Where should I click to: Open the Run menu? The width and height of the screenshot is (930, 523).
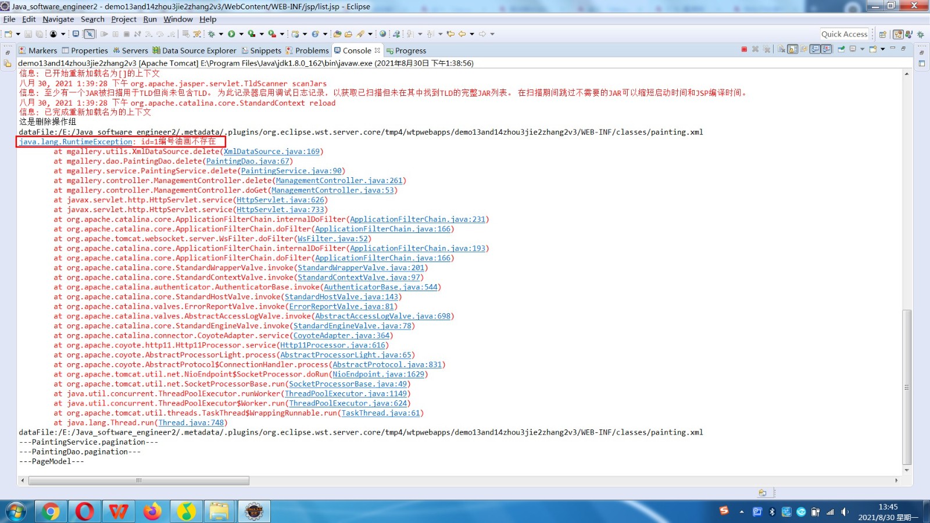pos(150,19)
